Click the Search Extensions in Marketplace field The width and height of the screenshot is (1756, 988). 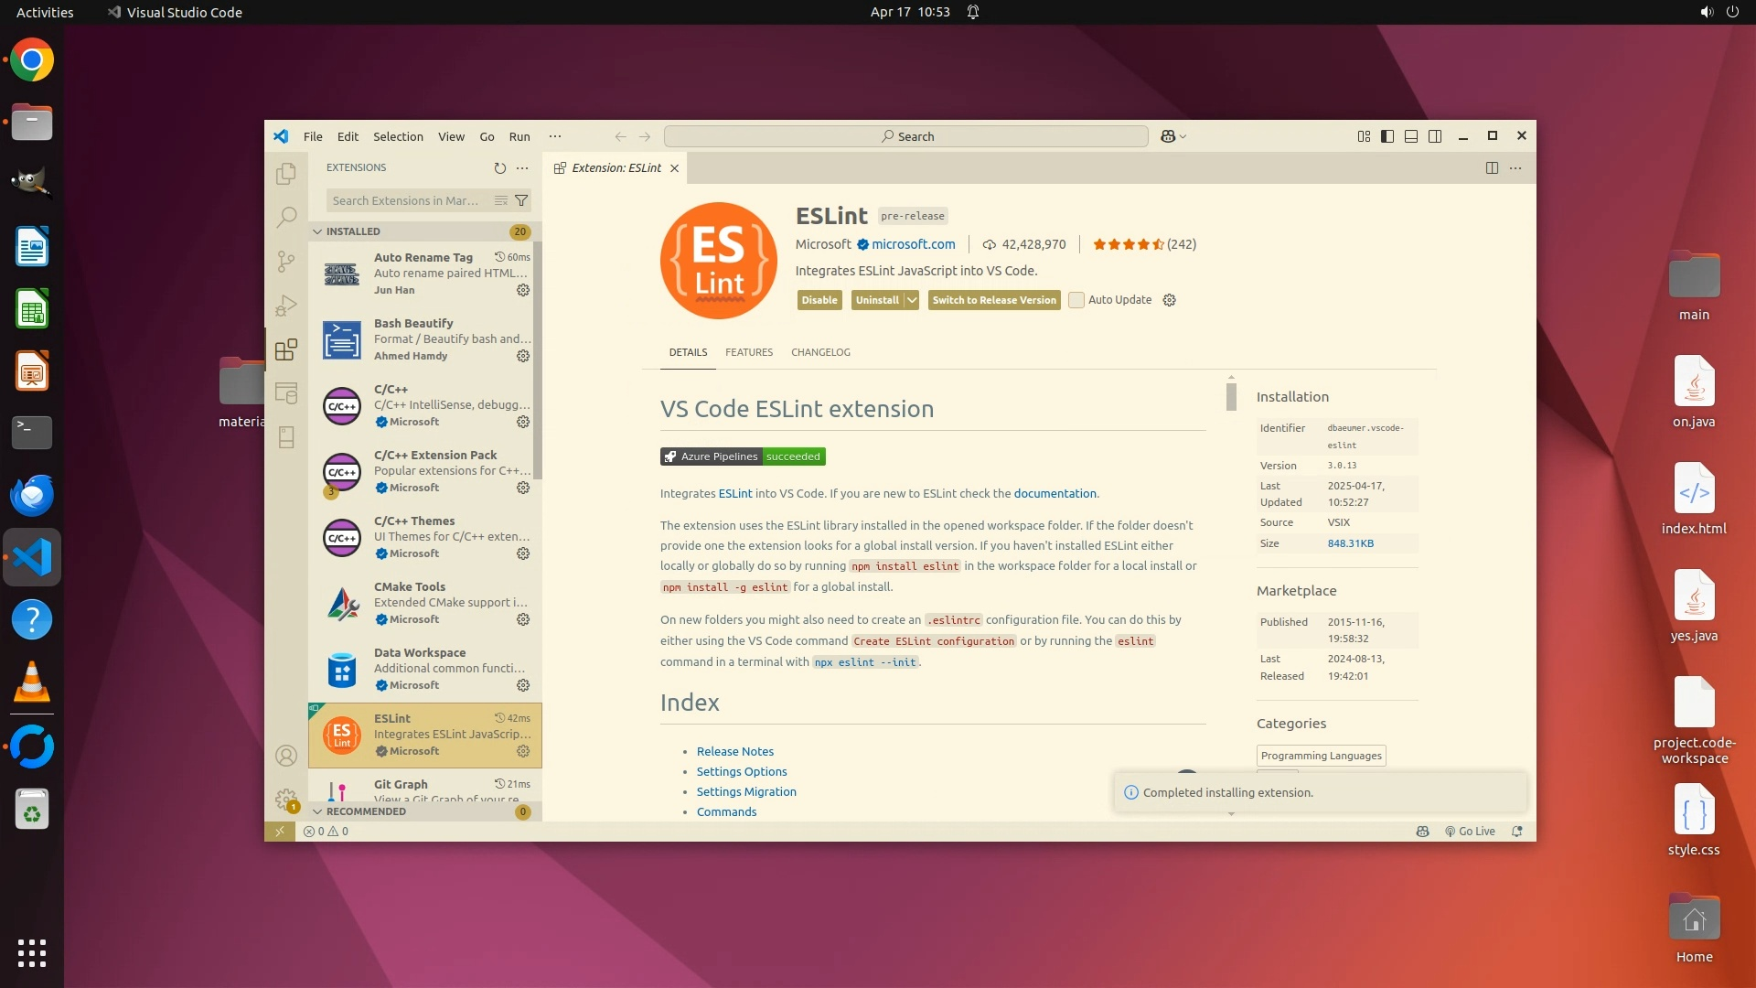click(x=405, y=200)
